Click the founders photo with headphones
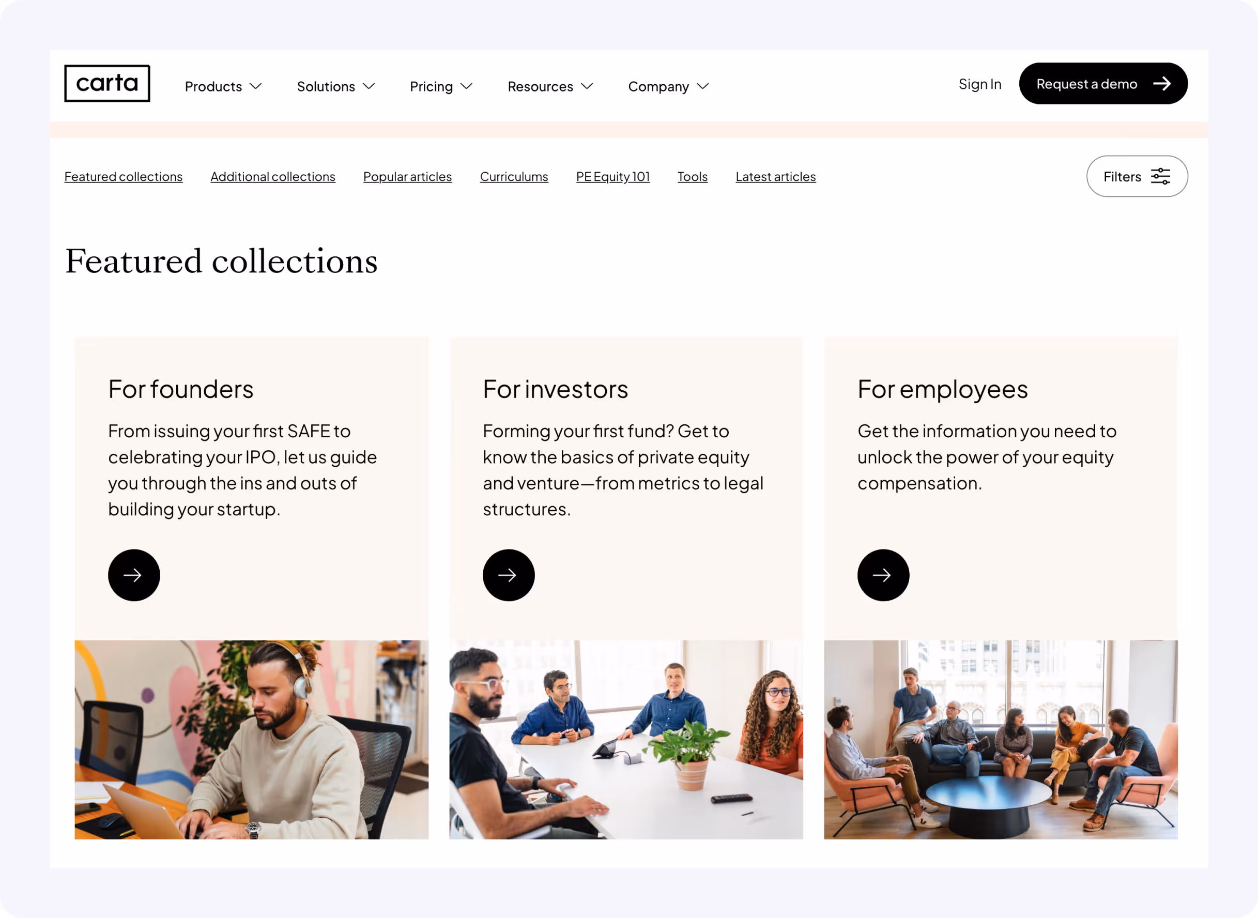Viewport: 1258px width, 918px height. pos(252,740)
